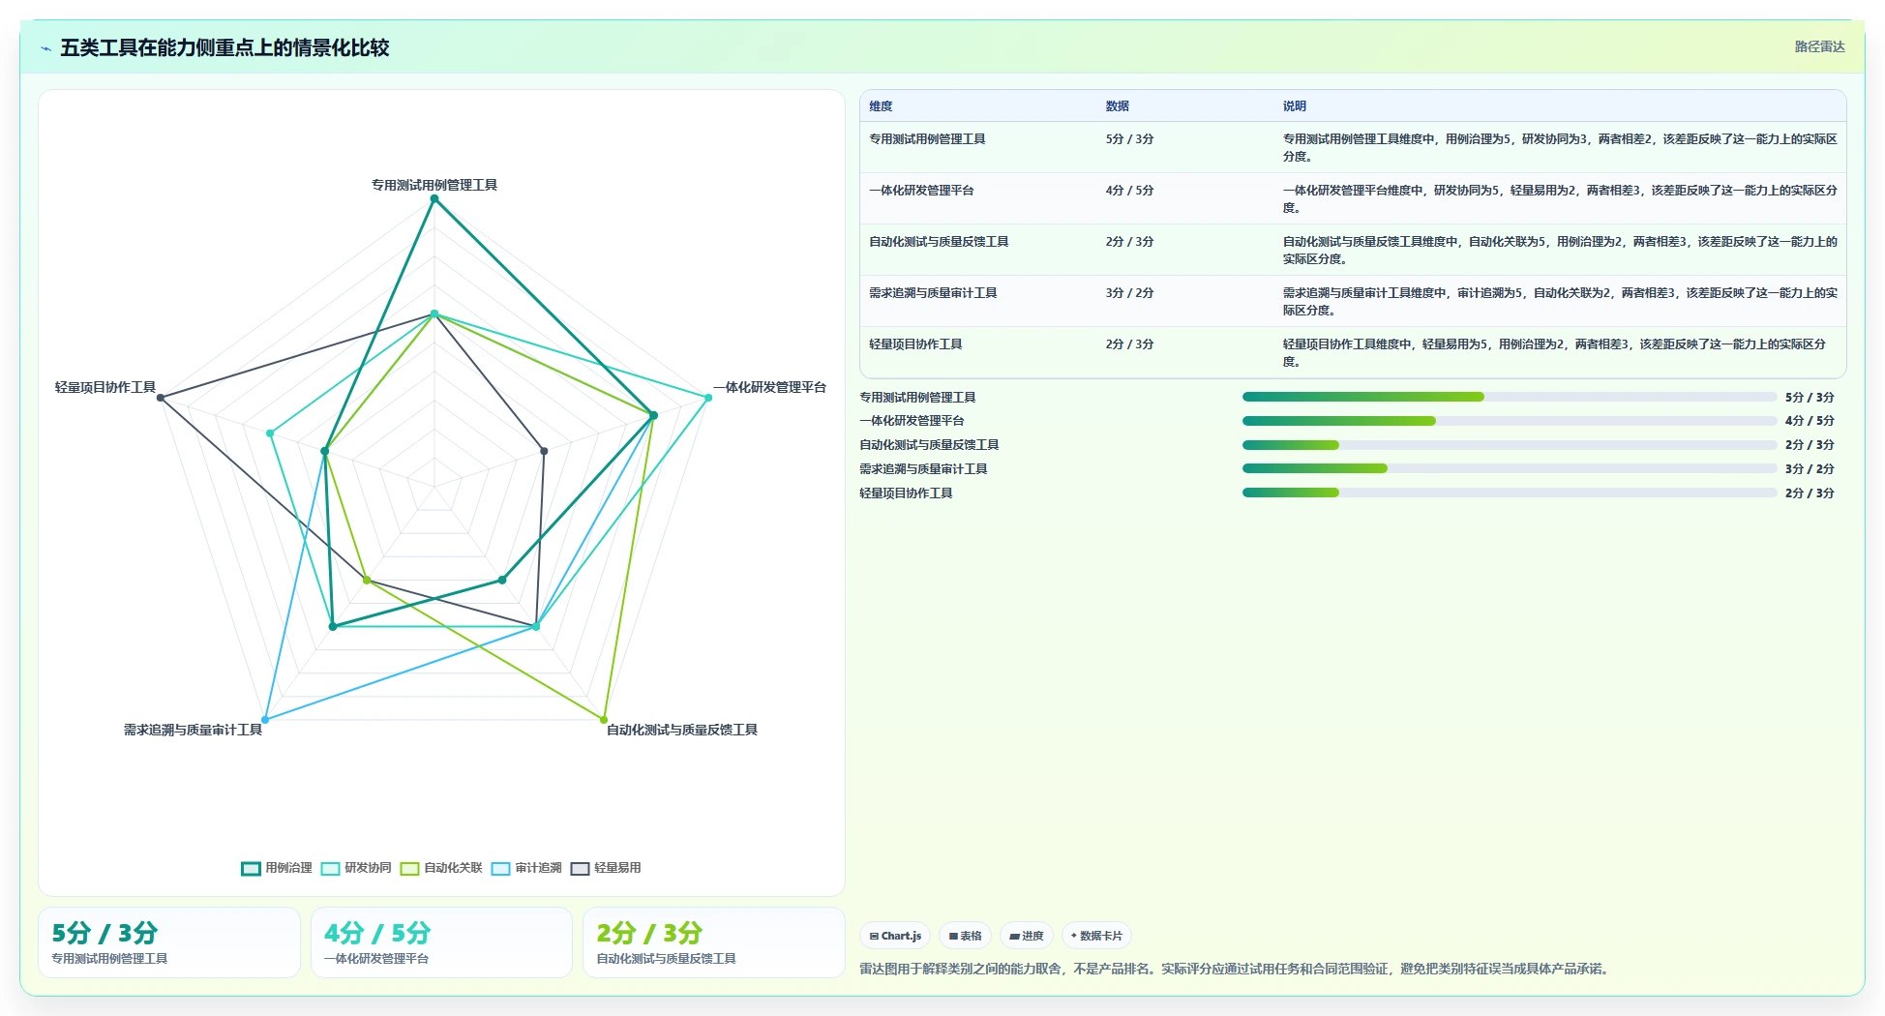
Task: Toggle the 审计追溯 legend entry
Action: pyautogui.click(x=526, y=868)
